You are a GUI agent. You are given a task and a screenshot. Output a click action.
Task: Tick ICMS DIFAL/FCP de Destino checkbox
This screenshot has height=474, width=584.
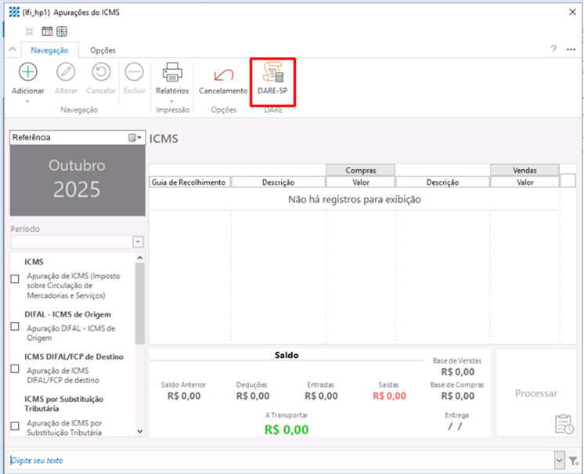(15, 368)
